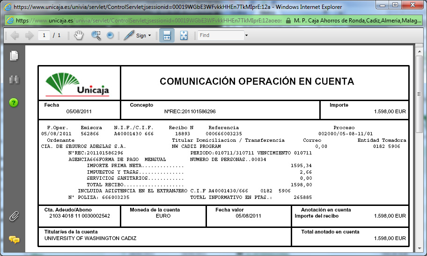Go to previous page arrow

15,36
